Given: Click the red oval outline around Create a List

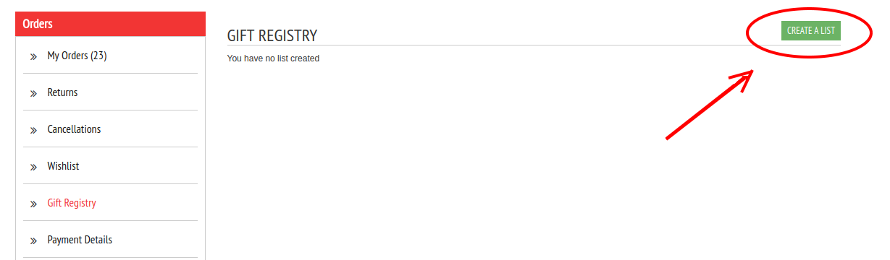Looking at the screenshot, I should click(x=810, y=32).
